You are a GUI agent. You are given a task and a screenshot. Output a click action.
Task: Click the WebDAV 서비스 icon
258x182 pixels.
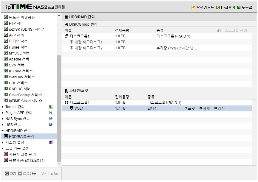click(6, 77)
